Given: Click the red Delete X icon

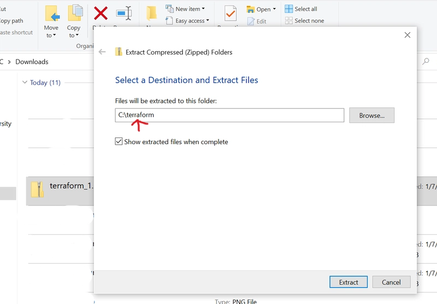Looking at the screenshot, I should pyautogui.click(x=101, y=13).
